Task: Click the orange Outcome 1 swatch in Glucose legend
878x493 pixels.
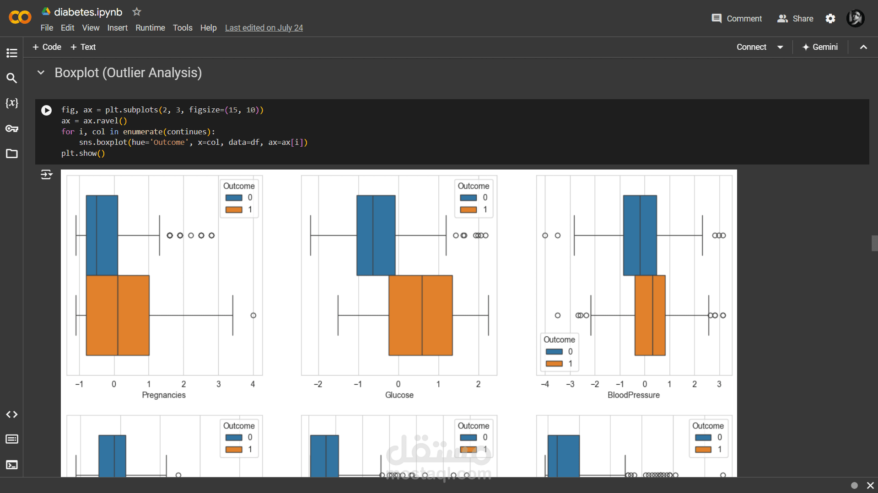Action: coord(469,210)
